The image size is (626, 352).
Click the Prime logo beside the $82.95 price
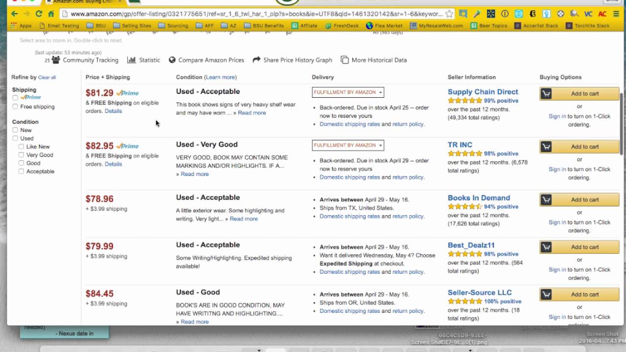127,146
